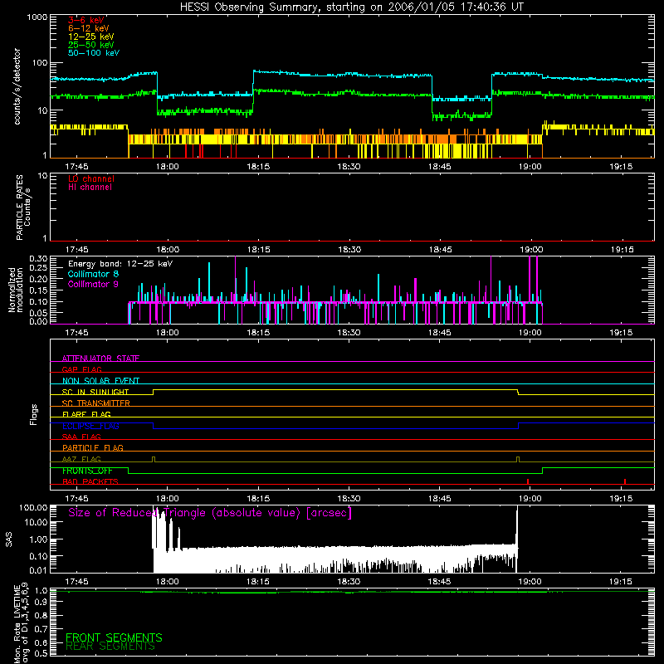Select the 25-50 keV legend label

[x=91, y=45]
